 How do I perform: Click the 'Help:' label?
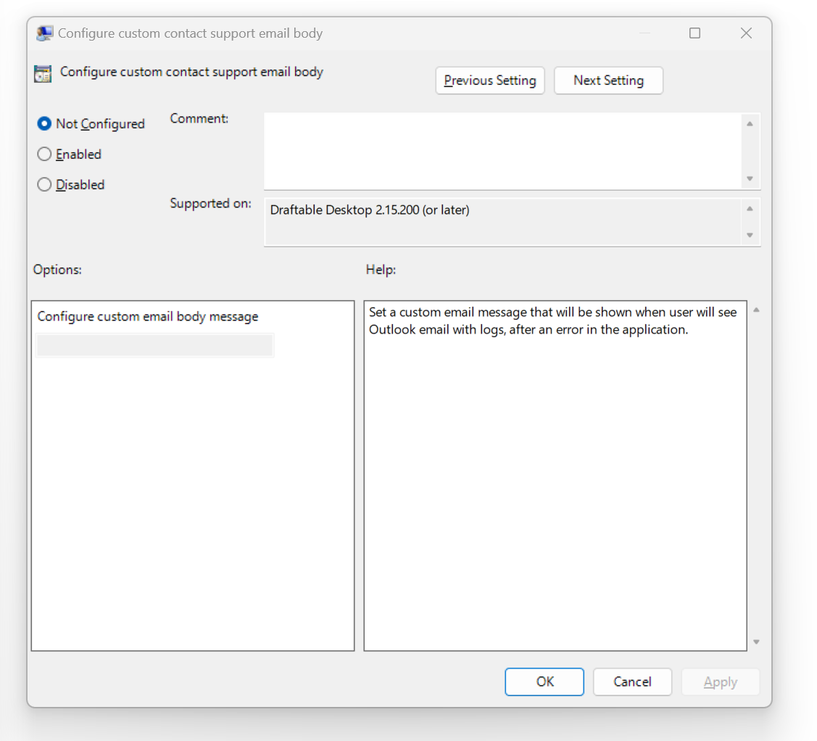381,270
